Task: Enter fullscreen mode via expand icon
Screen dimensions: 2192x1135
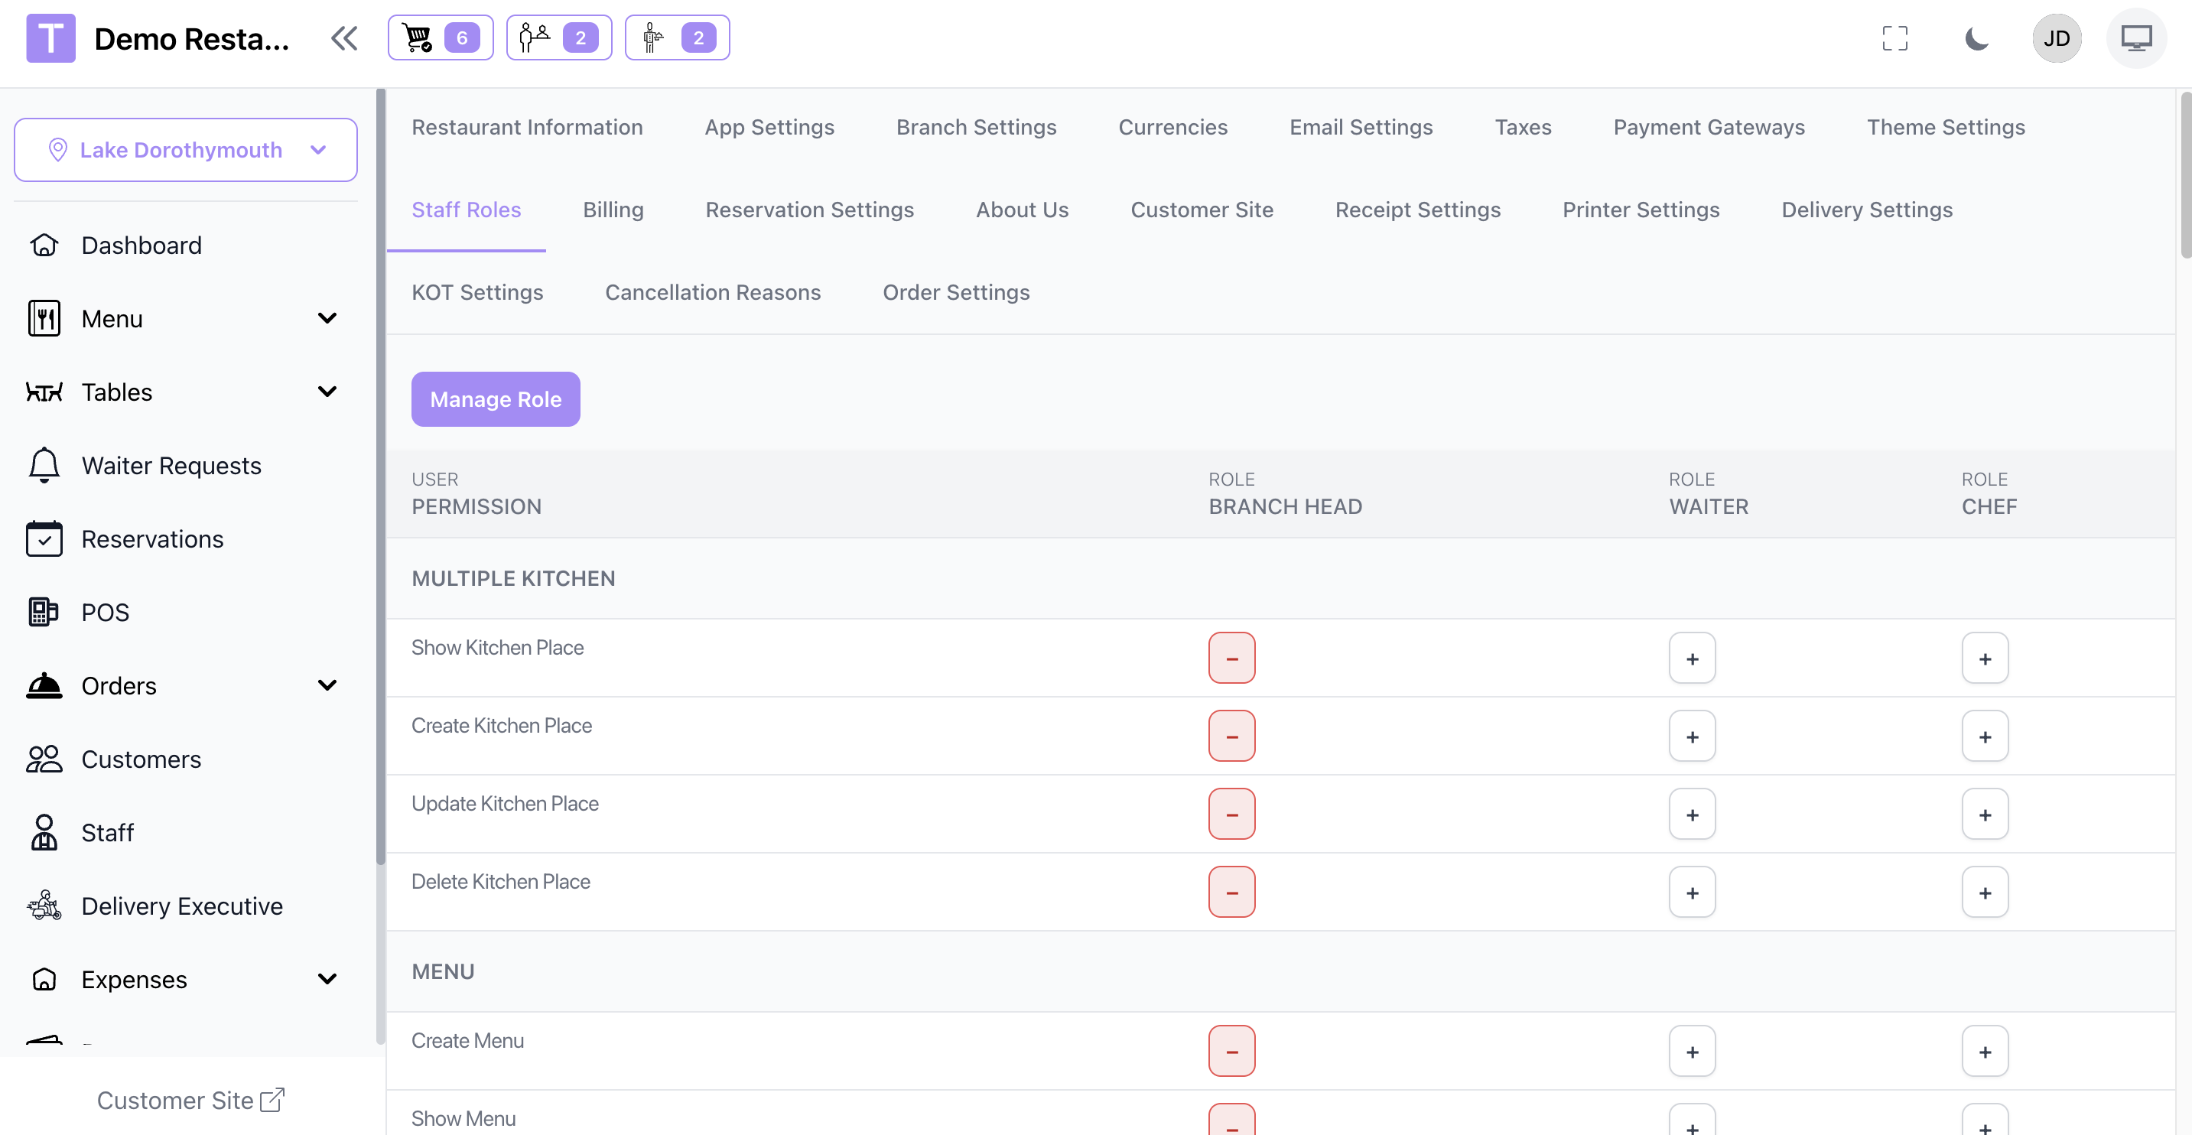Action: click(1894, 38)
